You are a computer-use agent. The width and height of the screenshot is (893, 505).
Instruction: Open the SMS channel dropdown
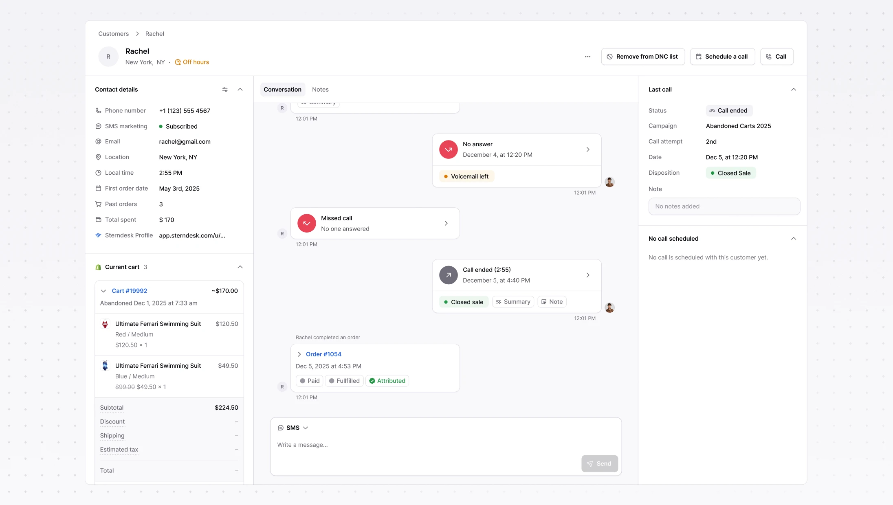(x=293, y=428)
